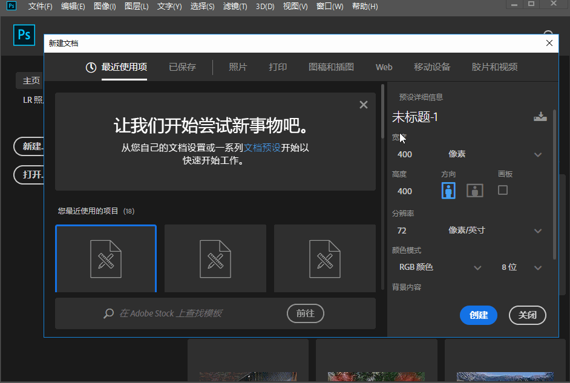
Task: Click the save preset icon beside 未标题-1
Action: tap(540, 117)
